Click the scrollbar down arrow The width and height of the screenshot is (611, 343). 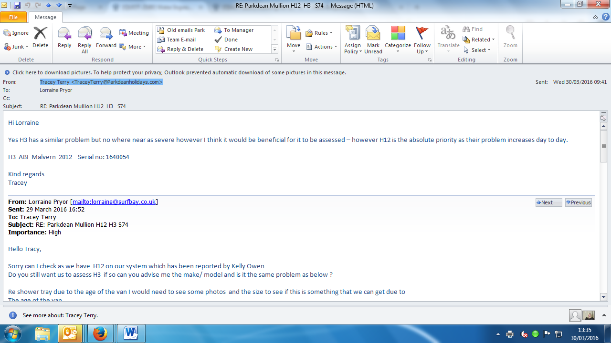tap(603, 297)
